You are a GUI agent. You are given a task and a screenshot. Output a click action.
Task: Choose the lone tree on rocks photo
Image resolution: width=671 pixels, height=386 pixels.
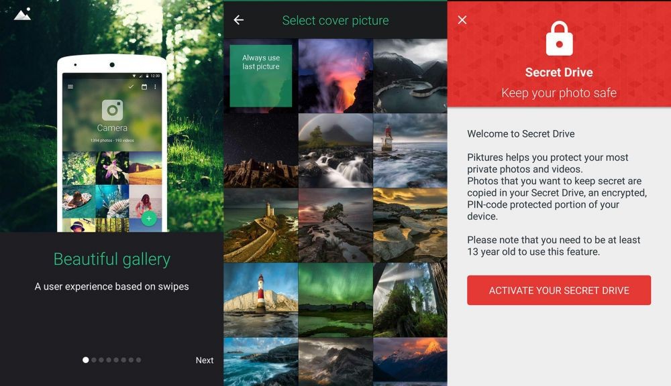[x=335, y=225]
